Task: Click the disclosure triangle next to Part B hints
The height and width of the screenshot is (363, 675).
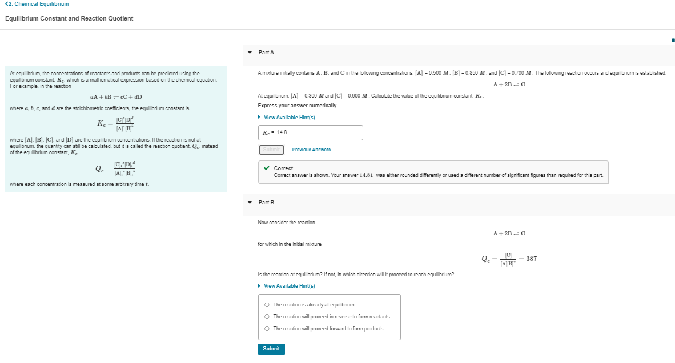Action: click(259, 285)
